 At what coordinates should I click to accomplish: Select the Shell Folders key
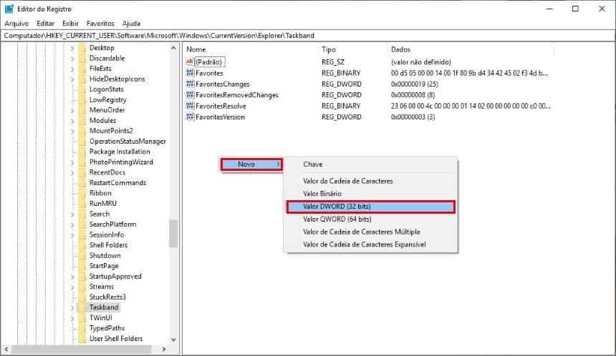click(x=108, y=245)
